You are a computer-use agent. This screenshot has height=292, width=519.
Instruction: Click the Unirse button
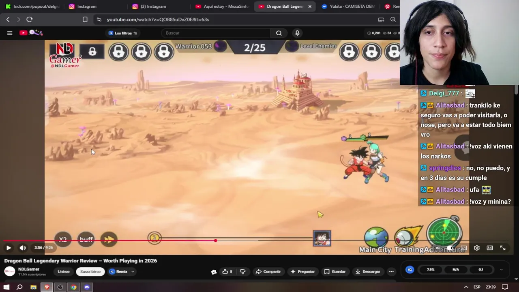(x=63, y=272)
